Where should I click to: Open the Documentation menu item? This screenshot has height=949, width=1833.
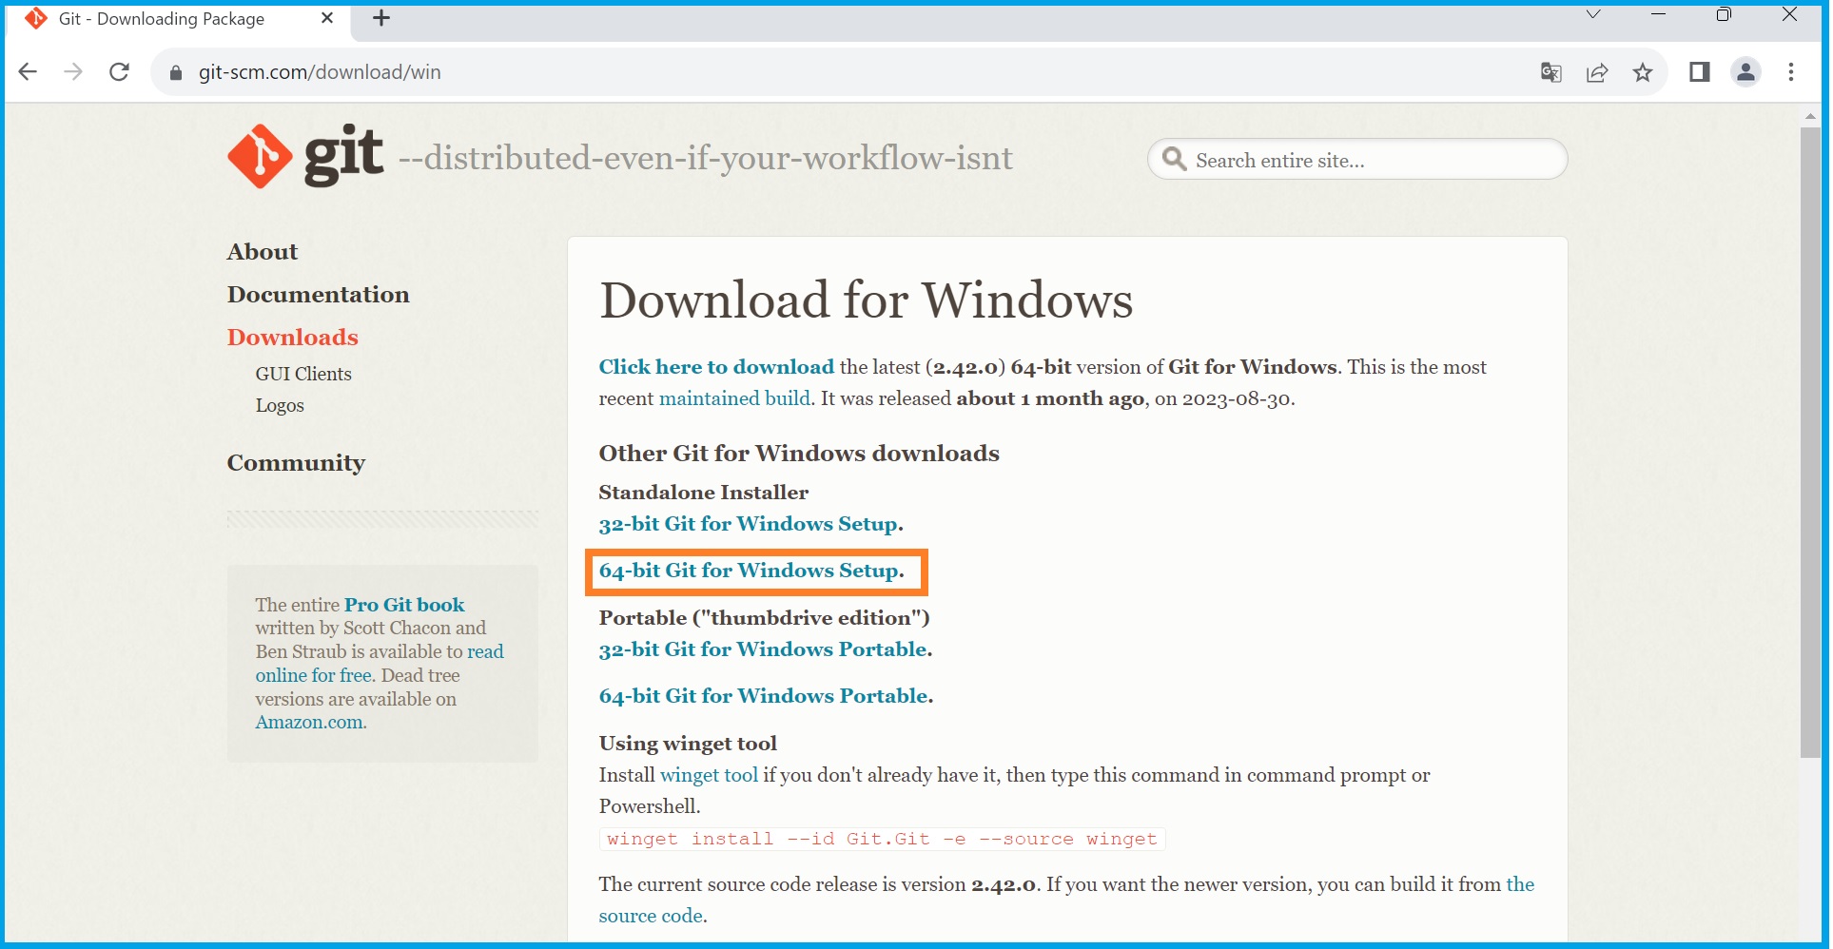[318, 294]
